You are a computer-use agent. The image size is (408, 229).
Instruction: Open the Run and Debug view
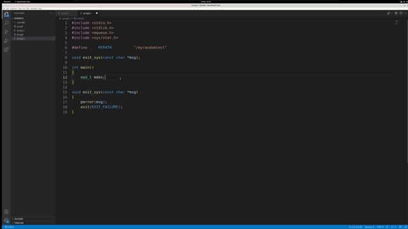coord(6,41)
